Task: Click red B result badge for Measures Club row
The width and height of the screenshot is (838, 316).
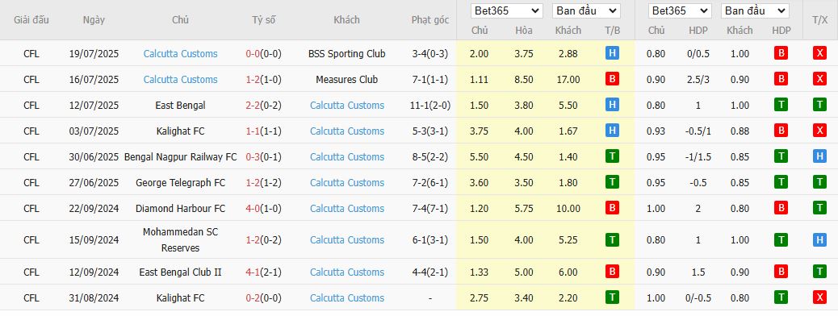Action: pyautogui.click(x=612, y=79)
